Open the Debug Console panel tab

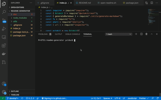pyautogui.click(x=73, y=34)
